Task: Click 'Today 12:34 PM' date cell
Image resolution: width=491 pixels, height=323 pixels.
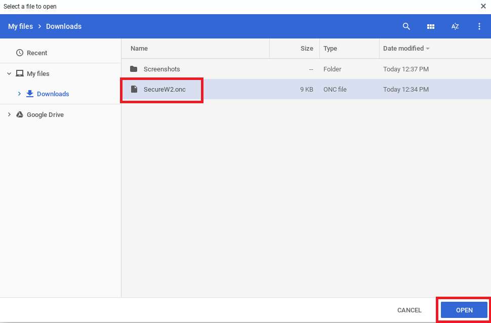Action: (406, 89)
